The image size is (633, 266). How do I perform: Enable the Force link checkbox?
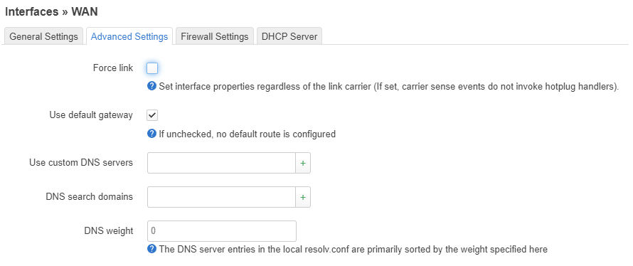point(152,68)
